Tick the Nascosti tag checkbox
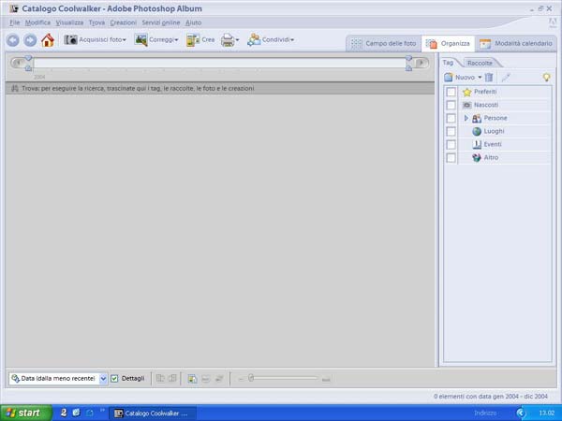The width and height of the screenshot is (562, 421). tap(451, 105)
